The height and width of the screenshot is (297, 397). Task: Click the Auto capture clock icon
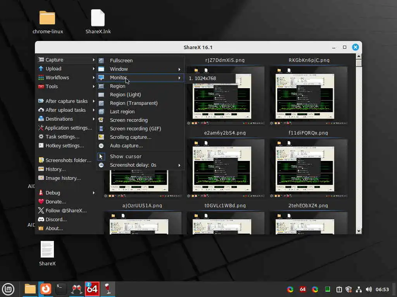click(101, 146)
